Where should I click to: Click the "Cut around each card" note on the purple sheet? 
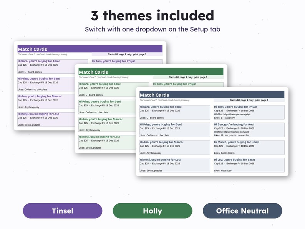[x=43, y=54]
